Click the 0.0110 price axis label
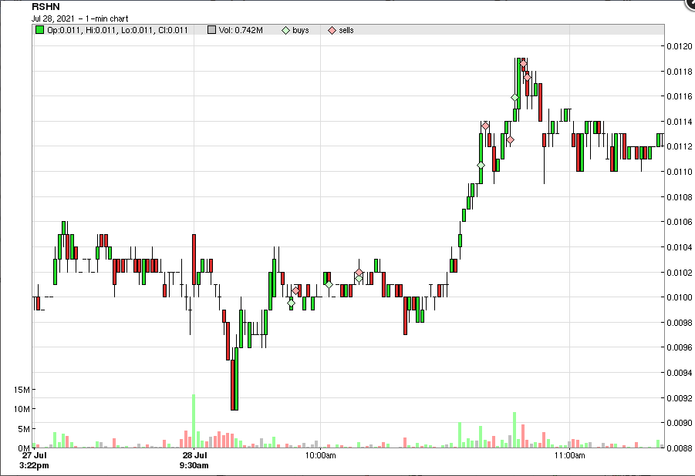Image resolution: width=695 pixels, height=476 pixels. [x=680, y=171]
